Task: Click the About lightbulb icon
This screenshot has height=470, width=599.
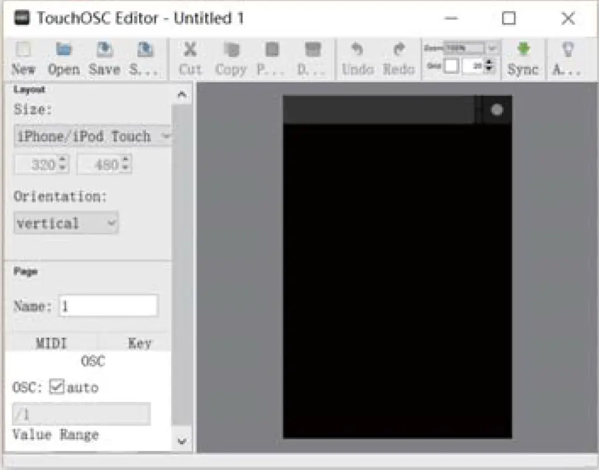Action: pyautogui.click(x=567, y=49)
